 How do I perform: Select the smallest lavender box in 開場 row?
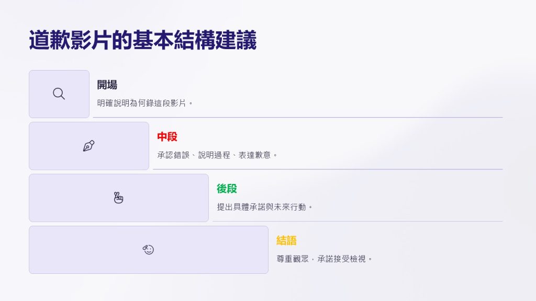point(59,94)
